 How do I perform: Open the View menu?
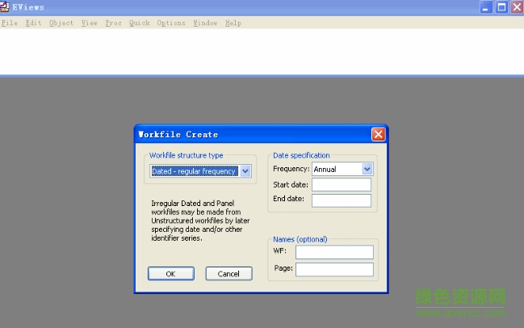point(90,23)
